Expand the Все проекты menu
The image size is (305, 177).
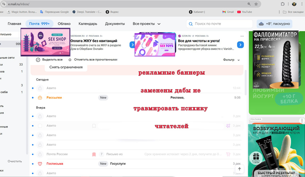click(x=146, y=24)
